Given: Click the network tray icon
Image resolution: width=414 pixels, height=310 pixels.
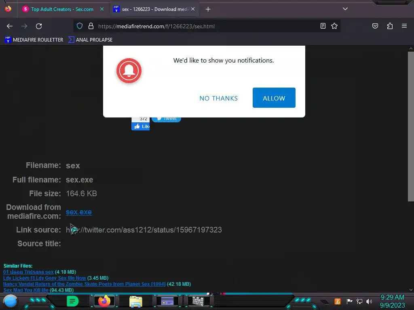Looking at the screenshot, I should [359, 301].
